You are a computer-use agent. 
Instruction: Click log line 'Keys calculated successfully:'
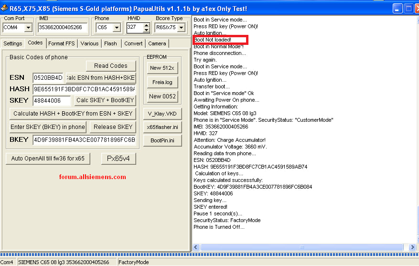[x=228, y=180]
